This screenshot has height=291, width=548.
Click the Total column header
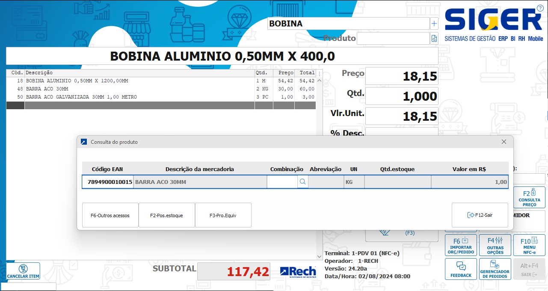(x=306, y=73)
